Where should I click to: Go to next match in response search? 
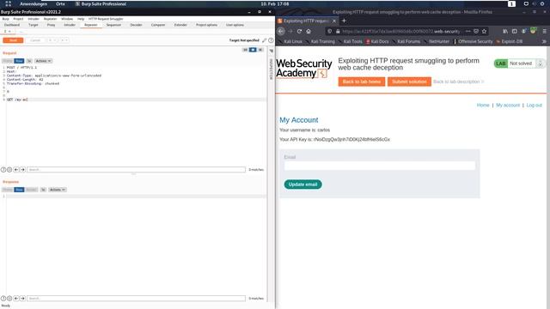tap(22, 299)
